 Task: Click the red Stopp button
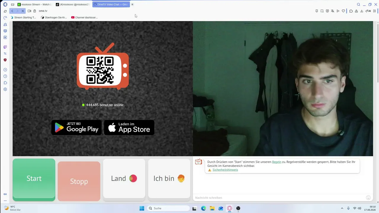[x=79, y=181]
